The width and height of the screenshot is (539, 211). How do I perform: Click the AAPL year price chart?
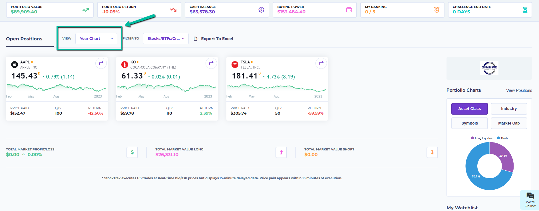[56, 87]
